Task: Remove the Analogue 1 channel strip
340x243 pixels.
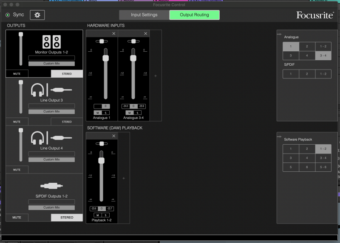Action: pyautogui.click(x=113, y=34)
